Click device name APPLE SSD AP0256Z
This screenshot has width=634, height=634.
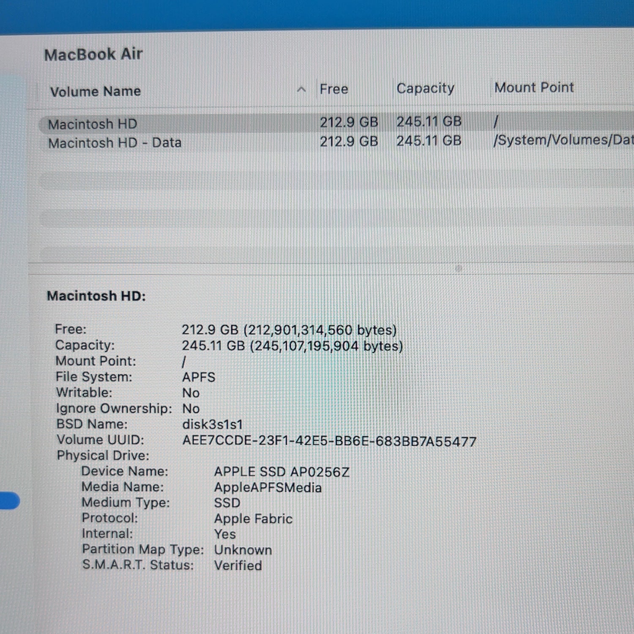(x=281, y=472)
